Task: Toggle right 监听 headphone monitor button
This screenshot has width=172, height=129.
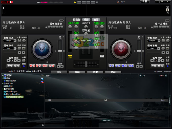Action: pyautogui.click(x=102, y=56)
